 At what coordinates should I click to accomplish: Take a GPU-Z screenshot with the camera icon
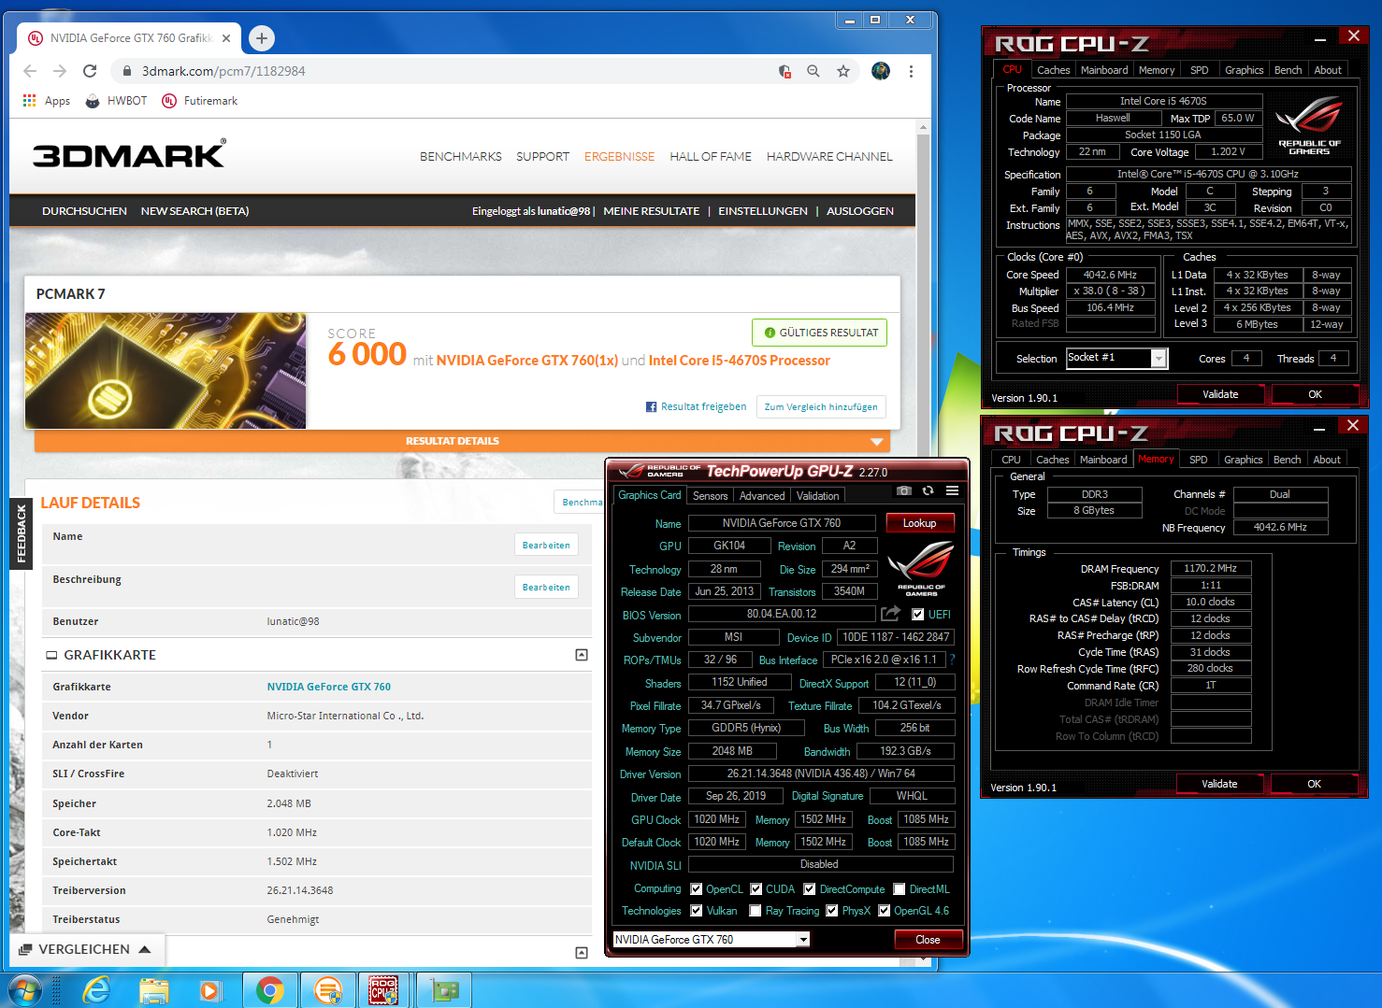tap(903, 490)
